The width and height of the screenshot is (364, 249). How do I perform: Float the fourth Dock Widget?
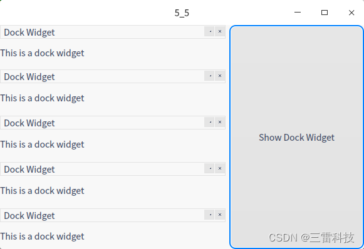click(209, 168)
